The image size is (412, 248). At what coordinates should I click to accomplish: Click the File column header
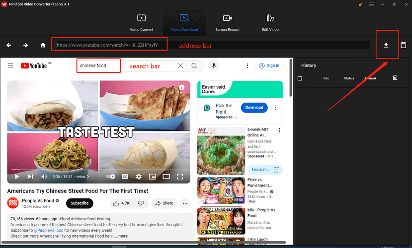coord(326,78)
